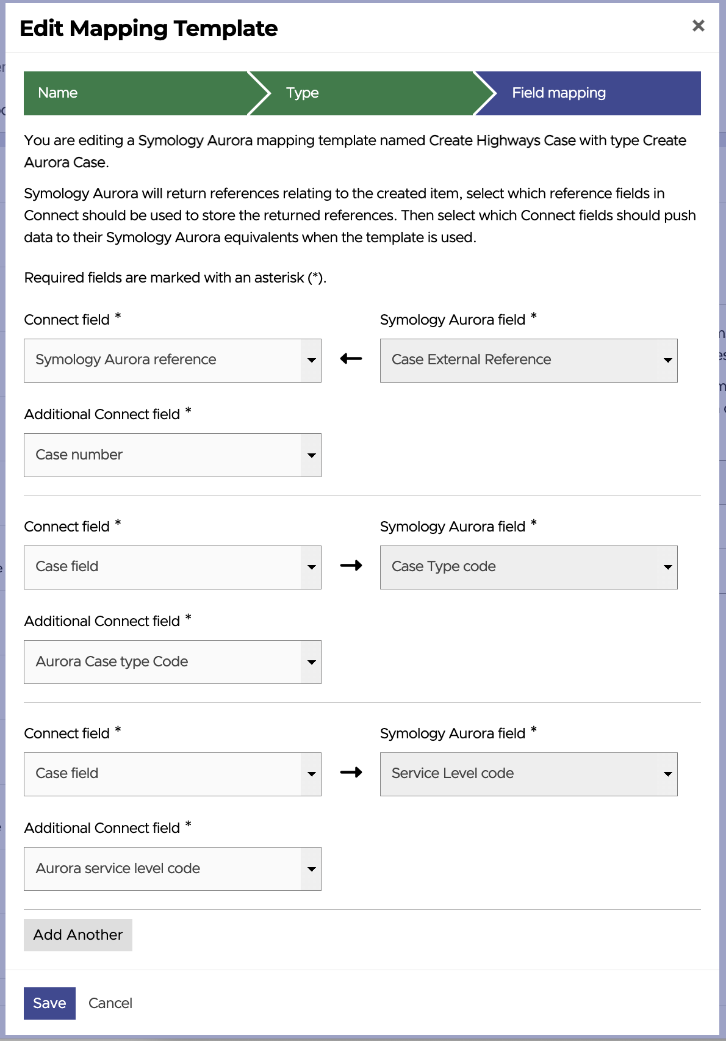726x1041 pixels.
Task: Click the right arrow beside Case Type code
Action: (x=351, y=566)
